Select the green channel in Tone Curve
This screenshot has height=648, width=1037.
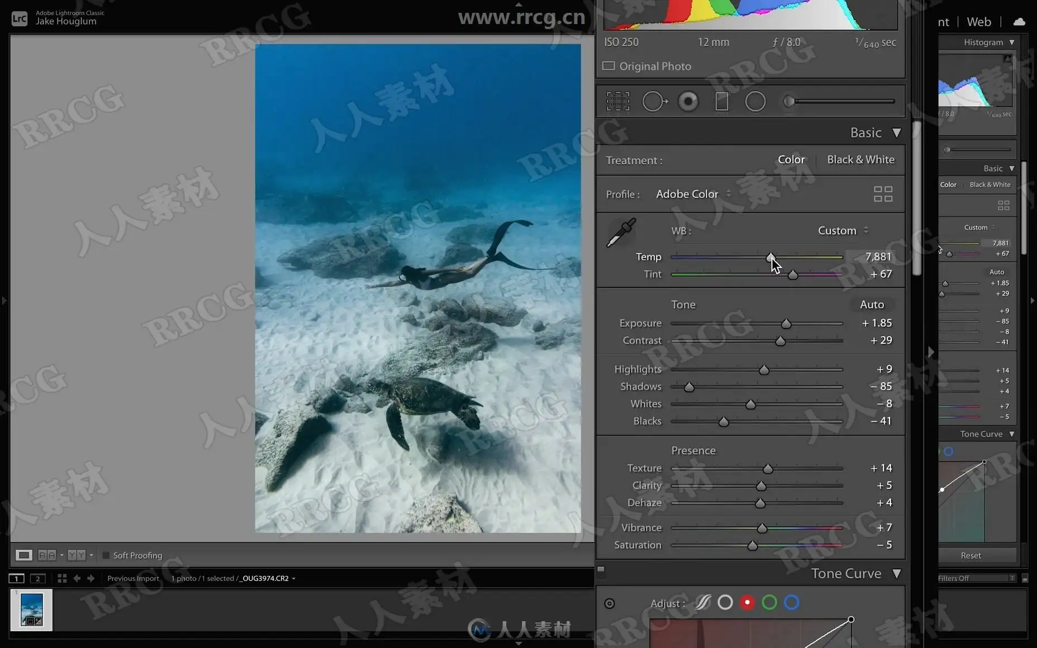click(x=769, y=602)
